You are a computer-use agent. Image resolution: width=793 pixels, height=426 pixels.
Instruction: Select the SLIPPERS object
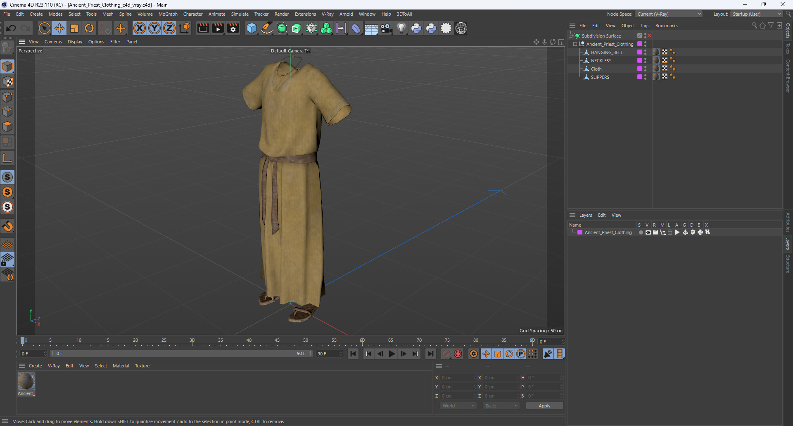(x=600, y=77)
